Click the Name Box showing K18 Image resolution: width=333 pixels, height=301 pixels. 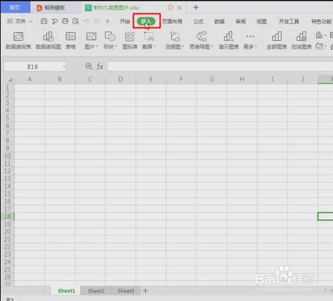[x=33, y=66]
